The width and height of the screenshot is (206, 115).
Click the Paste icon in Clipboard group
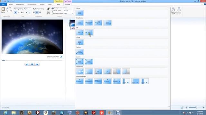(3, 9)
